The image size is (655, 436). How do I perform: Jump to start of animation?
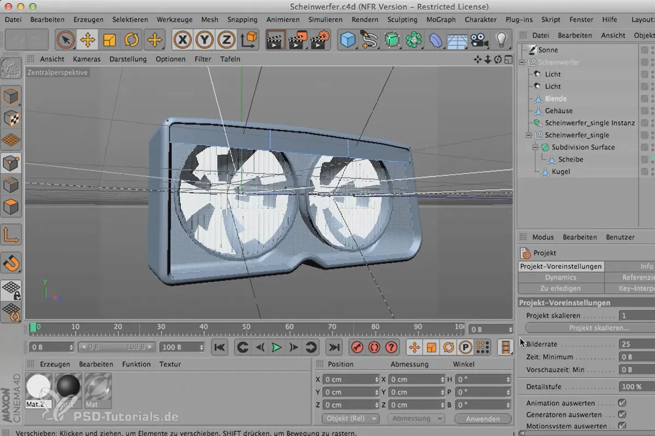coord(219,347)
